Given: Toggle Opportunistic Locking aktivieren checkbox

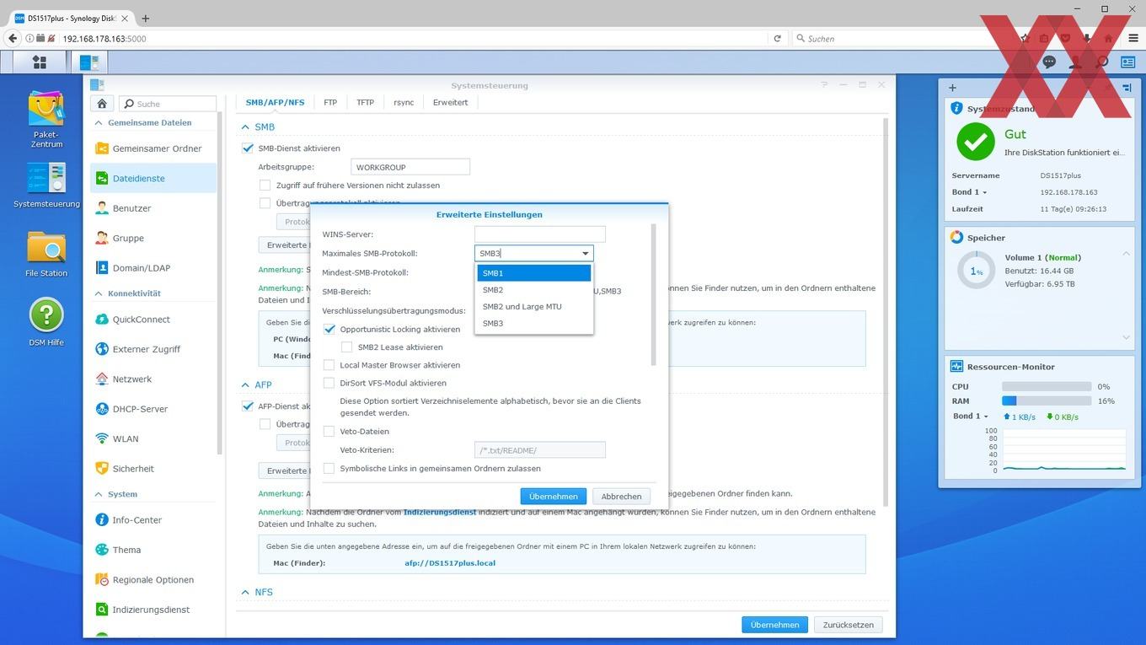Looking at the screenshot, I should coord(329,330).
